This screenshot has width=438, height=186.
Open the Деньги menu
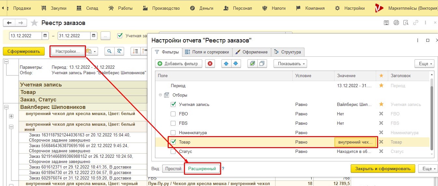click(202, 8)
